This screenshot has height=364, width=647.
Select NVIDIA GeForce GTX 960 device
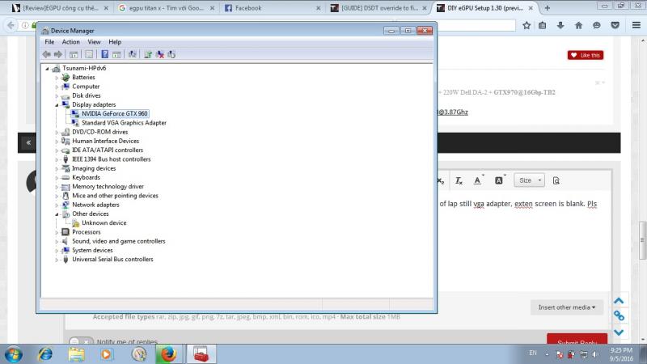point(114,113)
